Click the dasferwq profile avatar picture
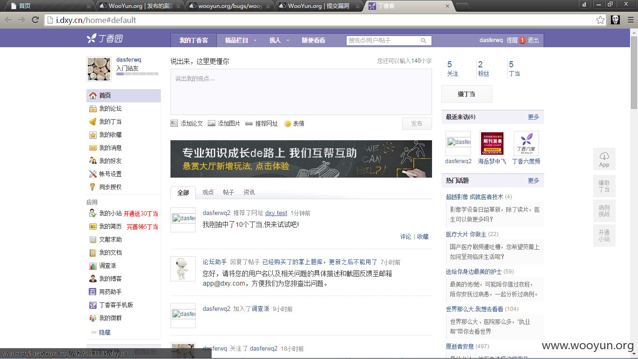638x359 pixels. click(99, 69)
